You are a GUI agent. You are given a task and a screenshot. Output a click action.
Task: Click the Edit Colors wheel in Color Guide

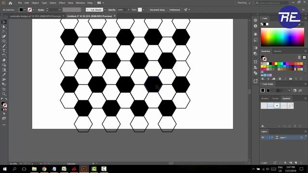295,90
